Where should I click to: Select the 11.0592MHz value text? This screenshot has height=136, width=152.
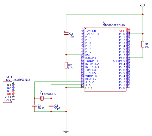point(48,94)
